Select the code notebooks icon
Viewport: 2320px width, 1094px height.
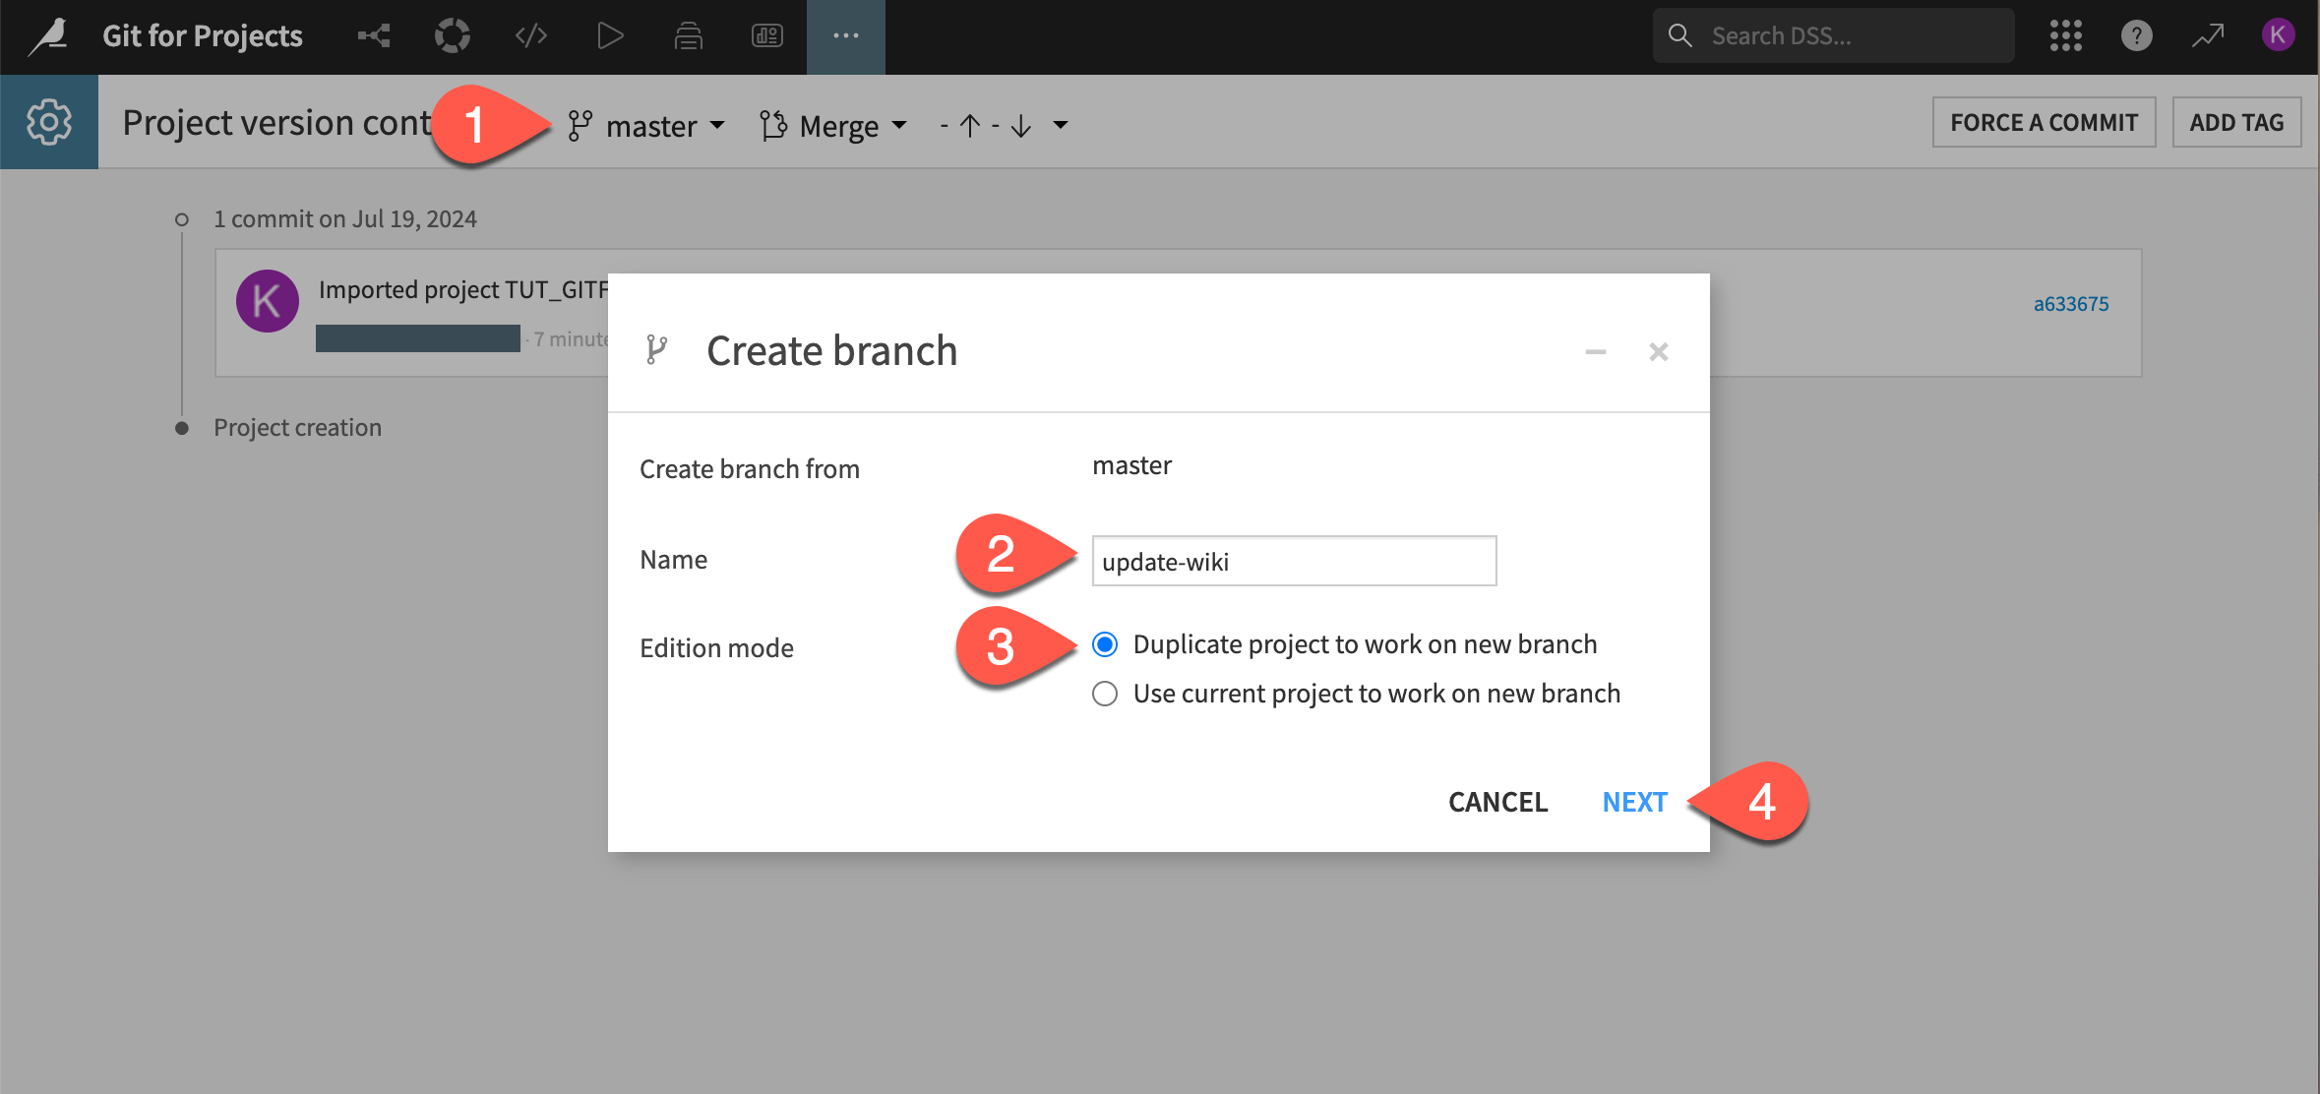531,35
